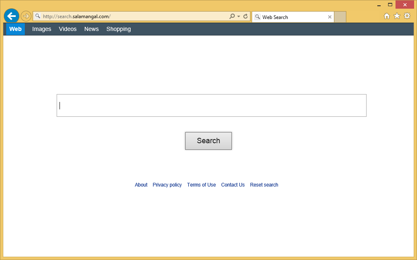Screen dimensions: 417x260
Task: Close the Web Search tab
Action: (x=330, y=17)
